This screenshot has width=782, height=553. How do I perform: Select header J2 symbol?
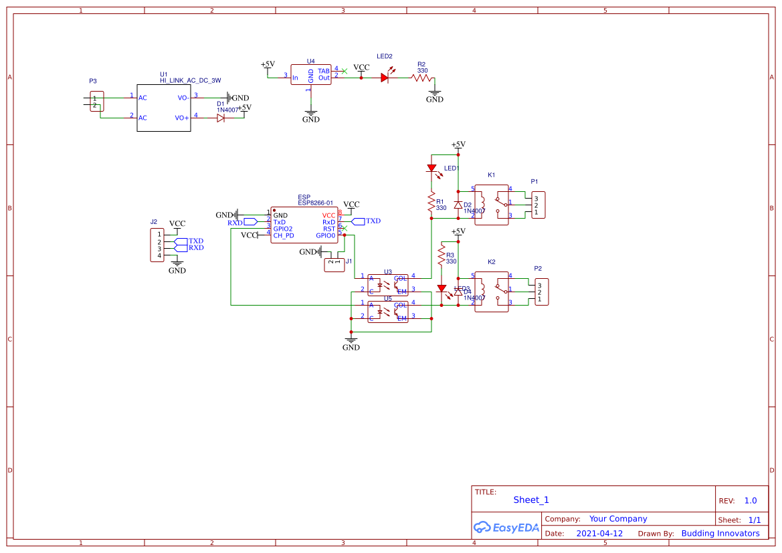pos(156,244)
